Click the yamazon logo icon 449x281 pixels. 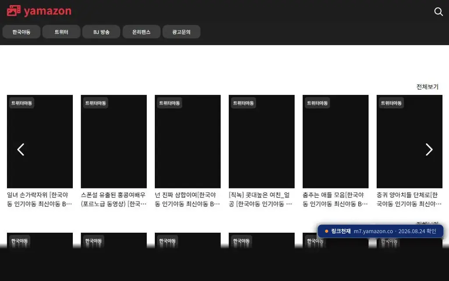[14, 11]
